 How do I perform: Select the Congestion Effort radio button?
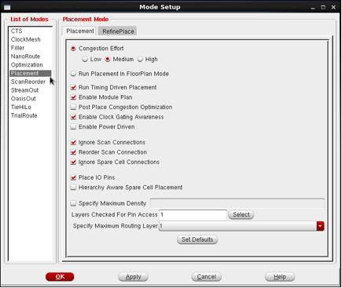pos(73,49)
